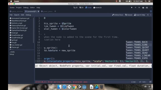
Task: Run the project with the Play button
Action: tap(132, 7)
